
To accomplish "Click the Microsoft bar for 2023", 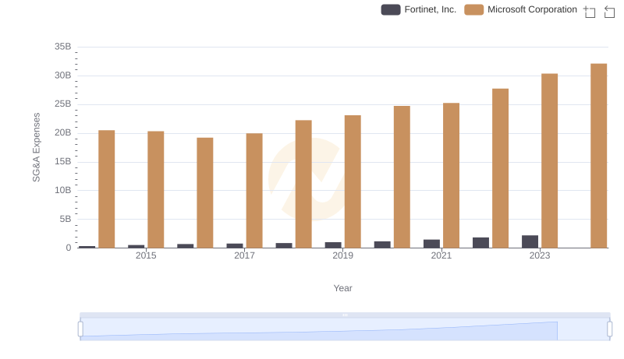I will coord(550,161).
